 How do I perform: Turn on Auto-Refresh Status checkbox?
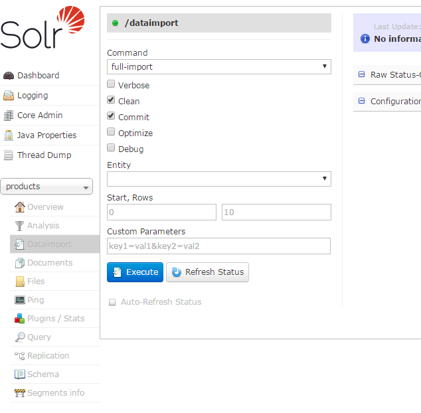click(x=112, y=302)
